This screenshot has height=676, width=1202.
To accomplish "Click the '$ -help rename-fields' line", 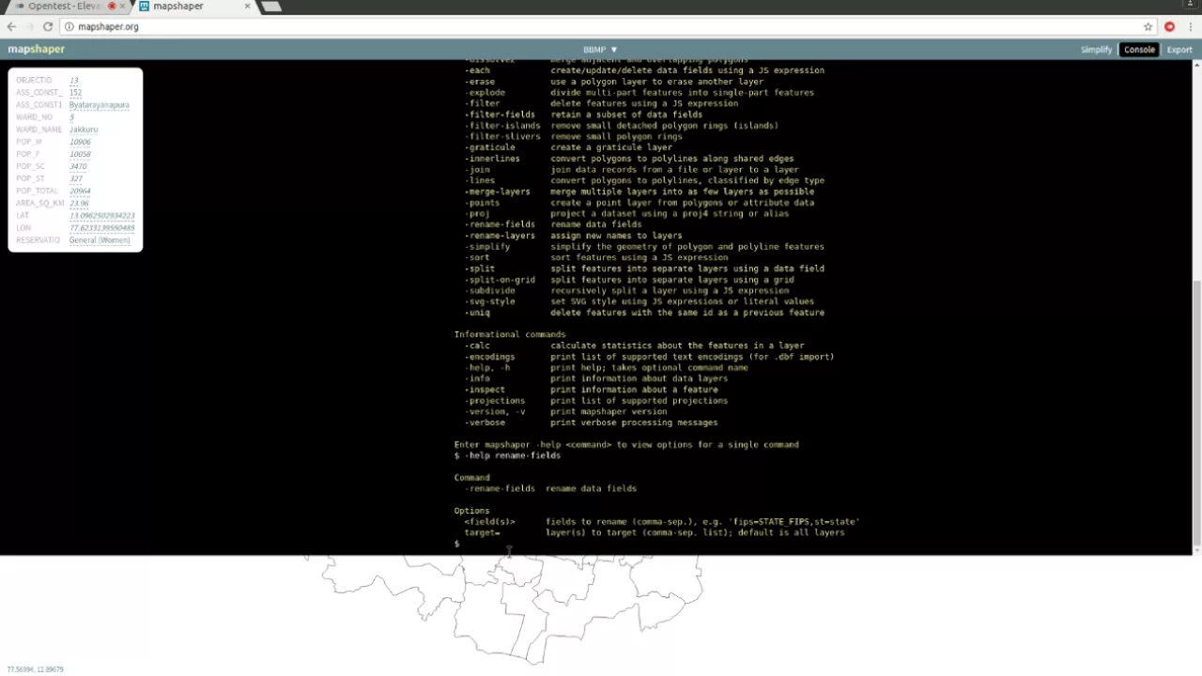I will [507, 455].
